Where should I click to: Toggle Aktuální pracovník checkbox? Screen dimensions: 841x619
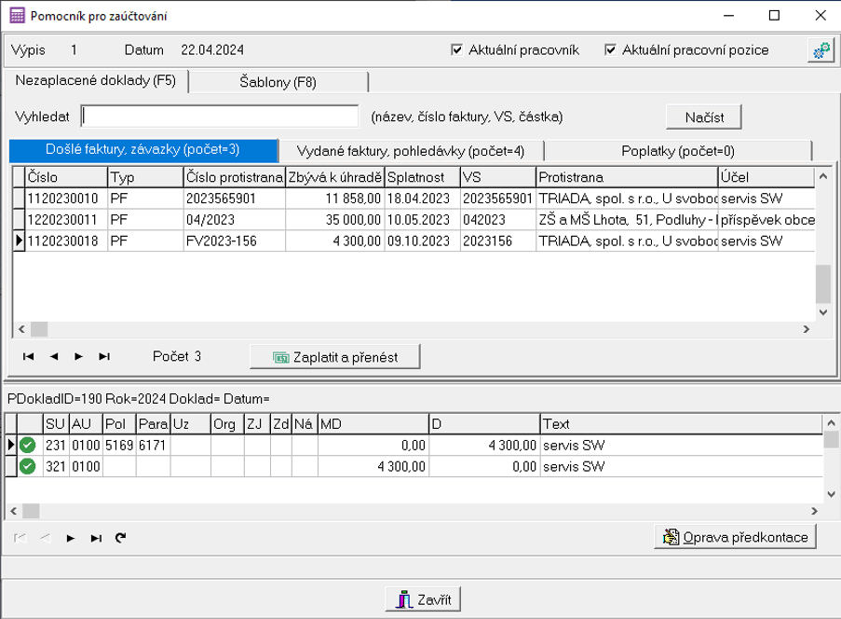[x=456, y=50]
